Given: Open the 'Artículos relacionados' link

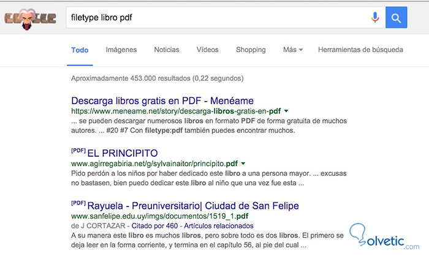Looking at the screenshot, I should pyautogui.click(x=219, y=226).
